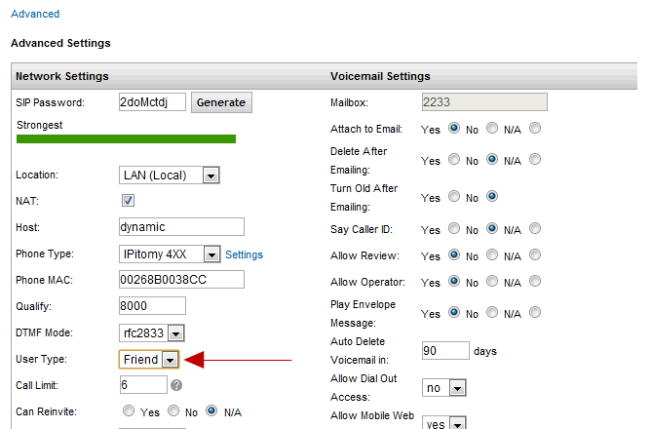Click the Phone MAC address field

(x=181, y=280)
